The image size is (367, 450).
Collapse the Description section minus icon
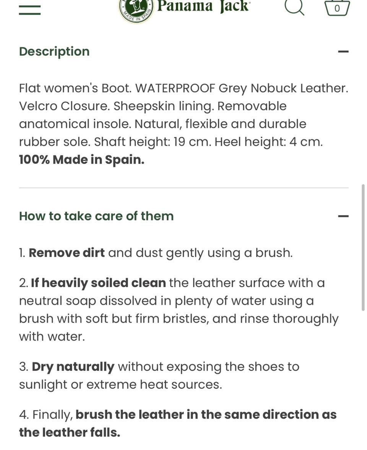click(x=343, y=52)
